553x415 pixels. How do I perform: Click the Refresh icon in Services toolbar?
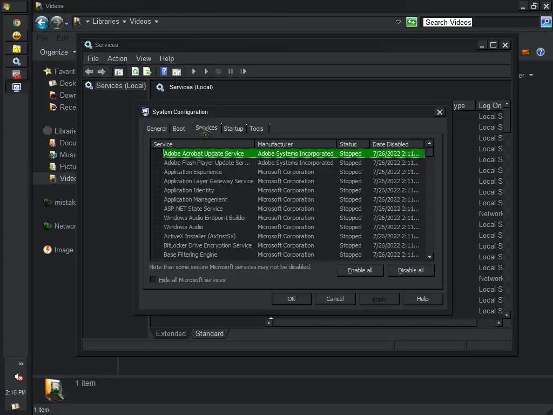click(135, 72)
